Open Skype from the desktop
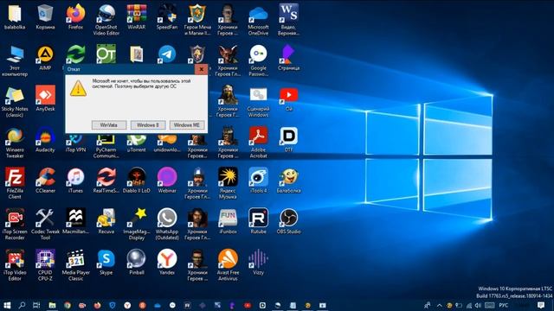 click(106, 263)
